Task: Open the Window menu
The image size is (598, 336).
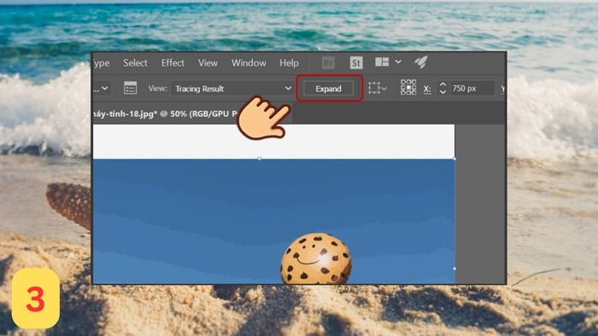Action: coord(249,63)
